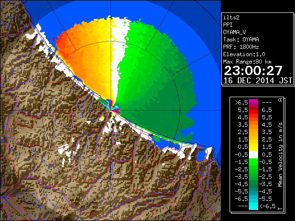Select the '16 DEC 2014 JST' date
Viewport: 295px width, 221px height.
[258, 81]
